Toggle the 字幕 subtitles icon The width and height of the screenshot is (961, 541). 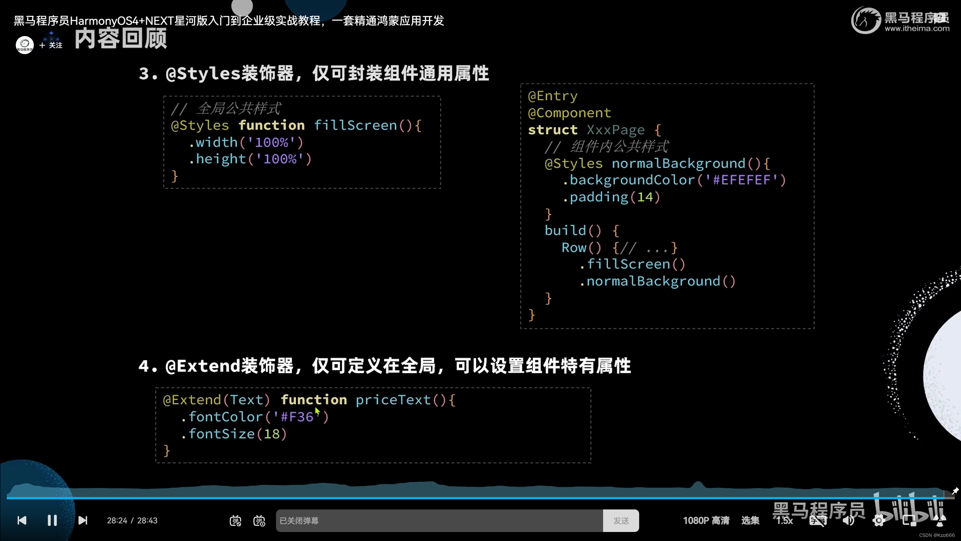click(x=818, y=520)
